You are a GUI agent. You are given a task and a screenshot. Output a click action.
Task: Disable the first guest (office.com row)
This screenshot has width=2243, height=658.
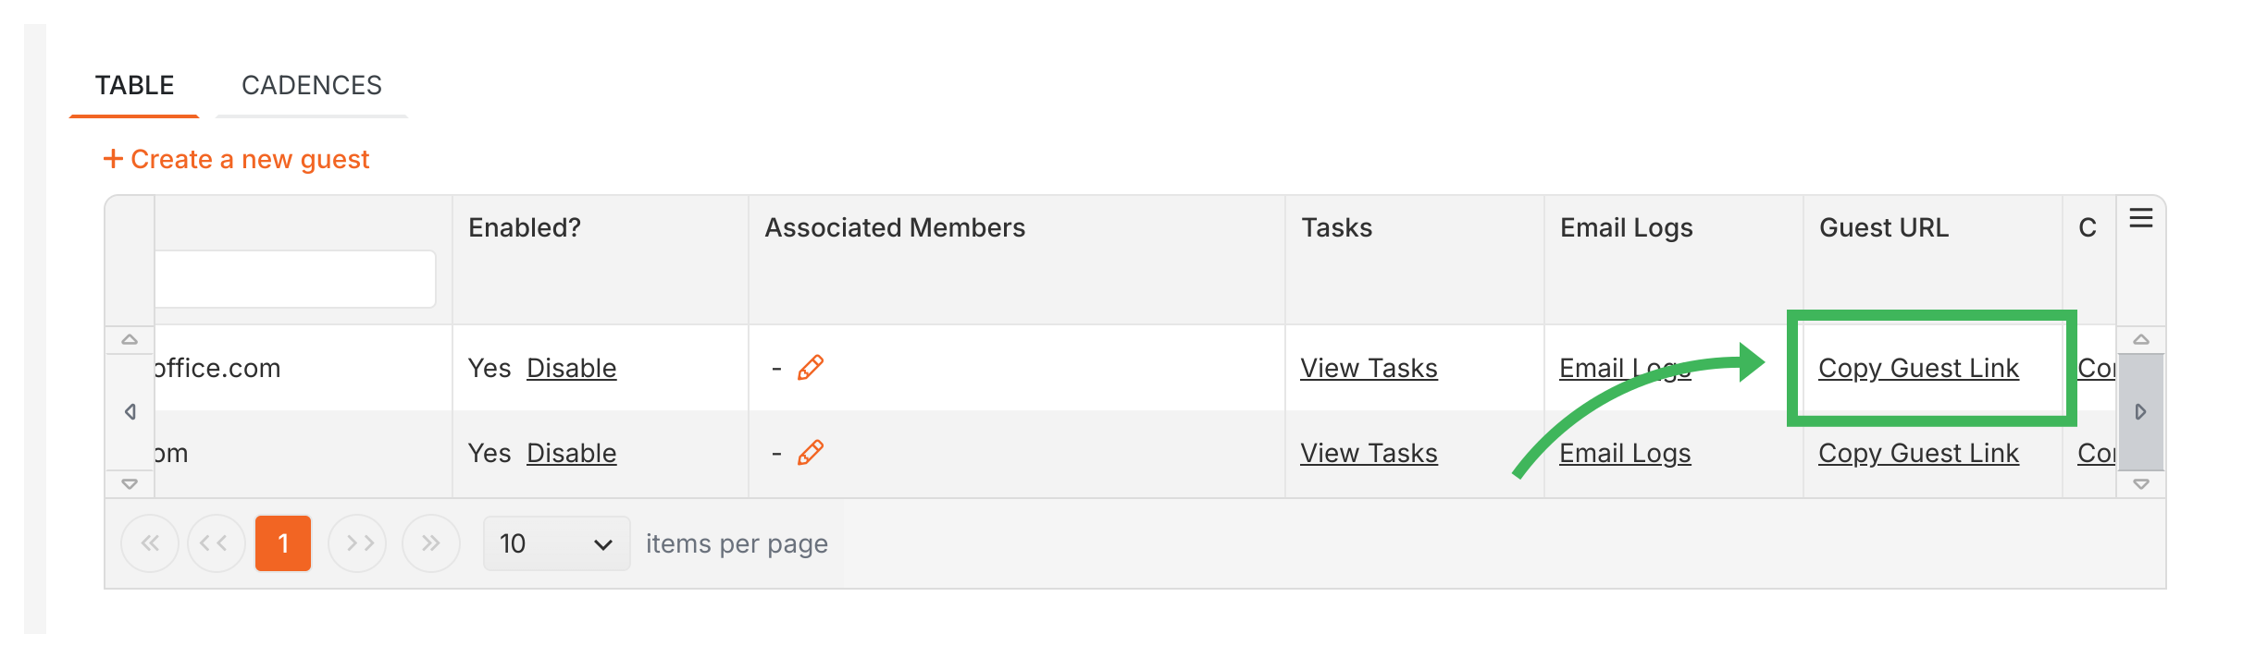pyautogui.click(x=571, y=368)
